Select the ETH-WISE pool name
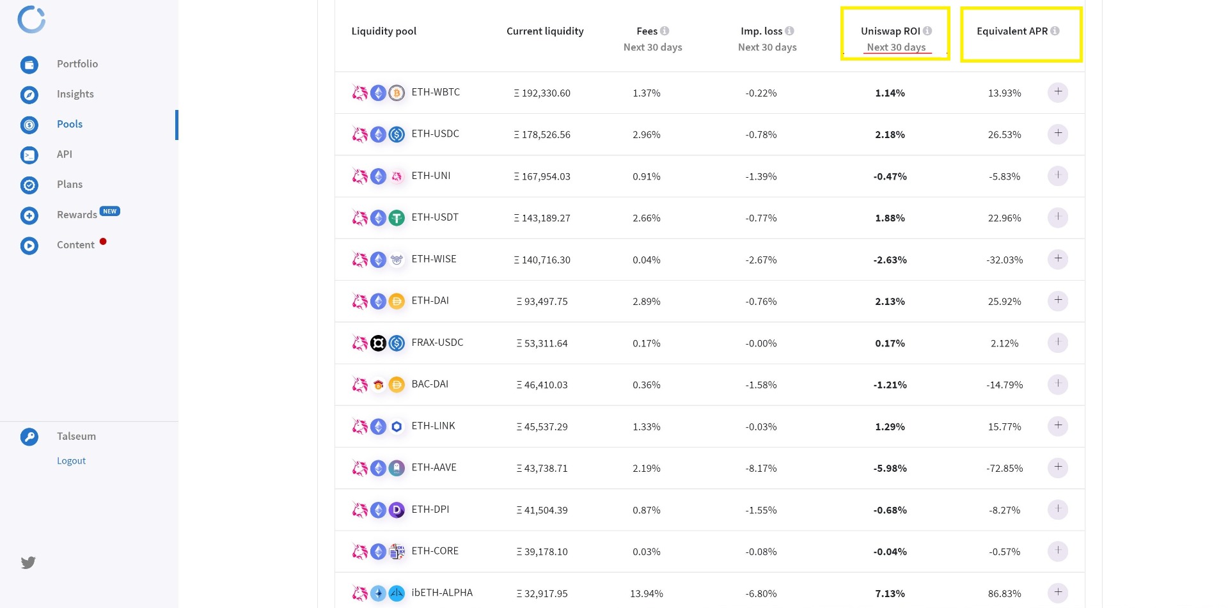The image size is (1228, 608). point(434,259)
